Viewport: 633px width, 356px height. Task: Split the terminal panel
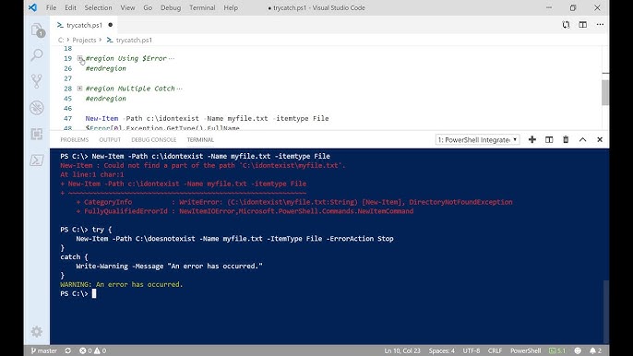(x=549, y=139)
